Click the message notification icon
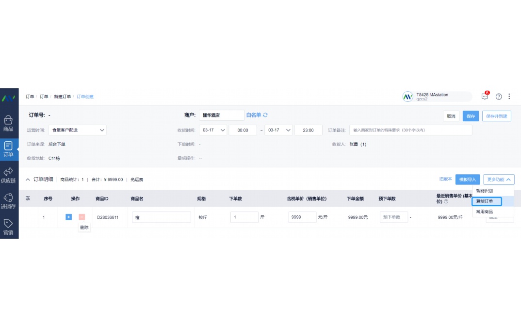 [x=485, y=97]
